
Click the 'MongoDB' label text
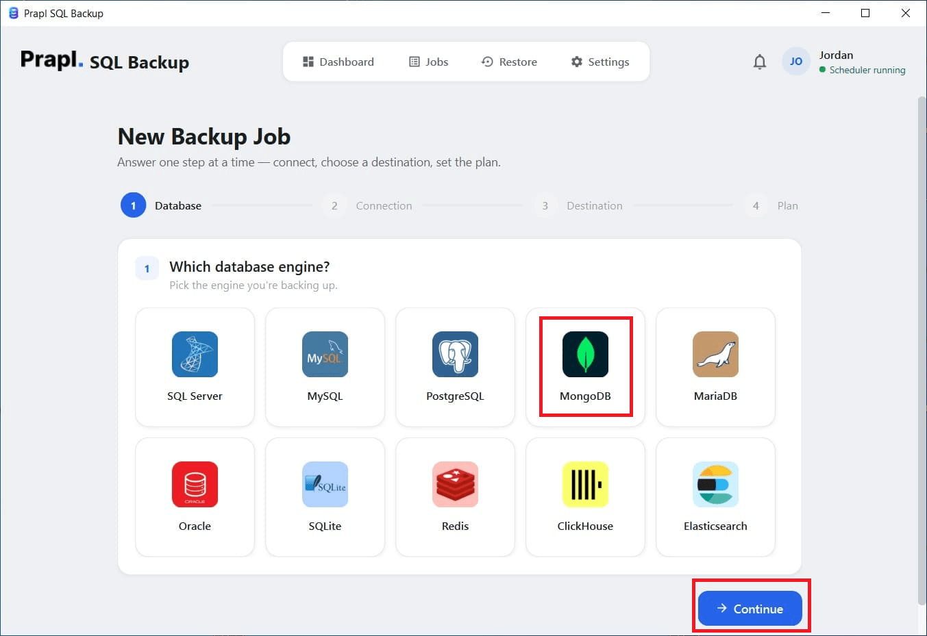click(585, 396)
